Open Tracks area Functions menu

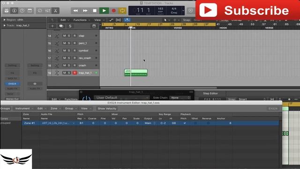click(82, 20)
